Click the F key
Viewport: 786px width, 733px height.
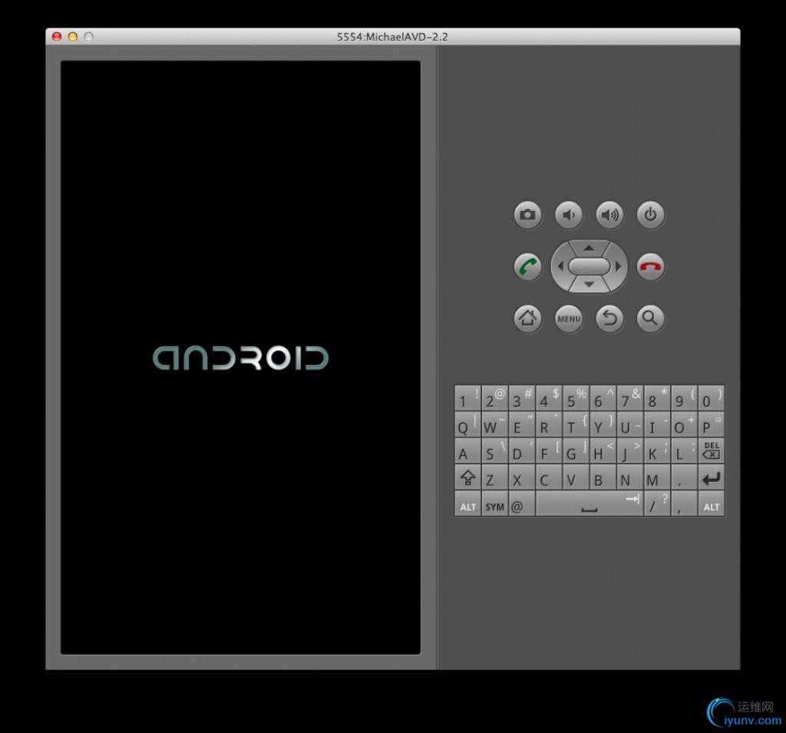pyautogui.click(x=549, y=451)
